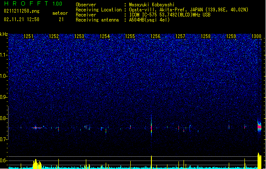Select the filename 0211211250.png
The width and height of the screenshot is (266, 169).
[22, 11]
